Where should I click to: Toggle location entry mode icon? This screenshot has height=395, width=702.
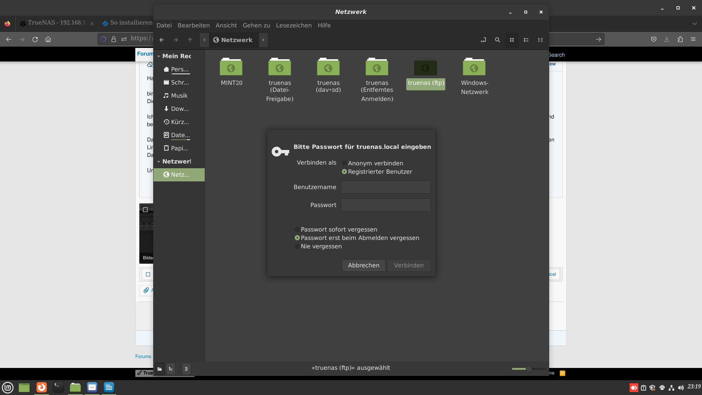[x=483, y=40]
